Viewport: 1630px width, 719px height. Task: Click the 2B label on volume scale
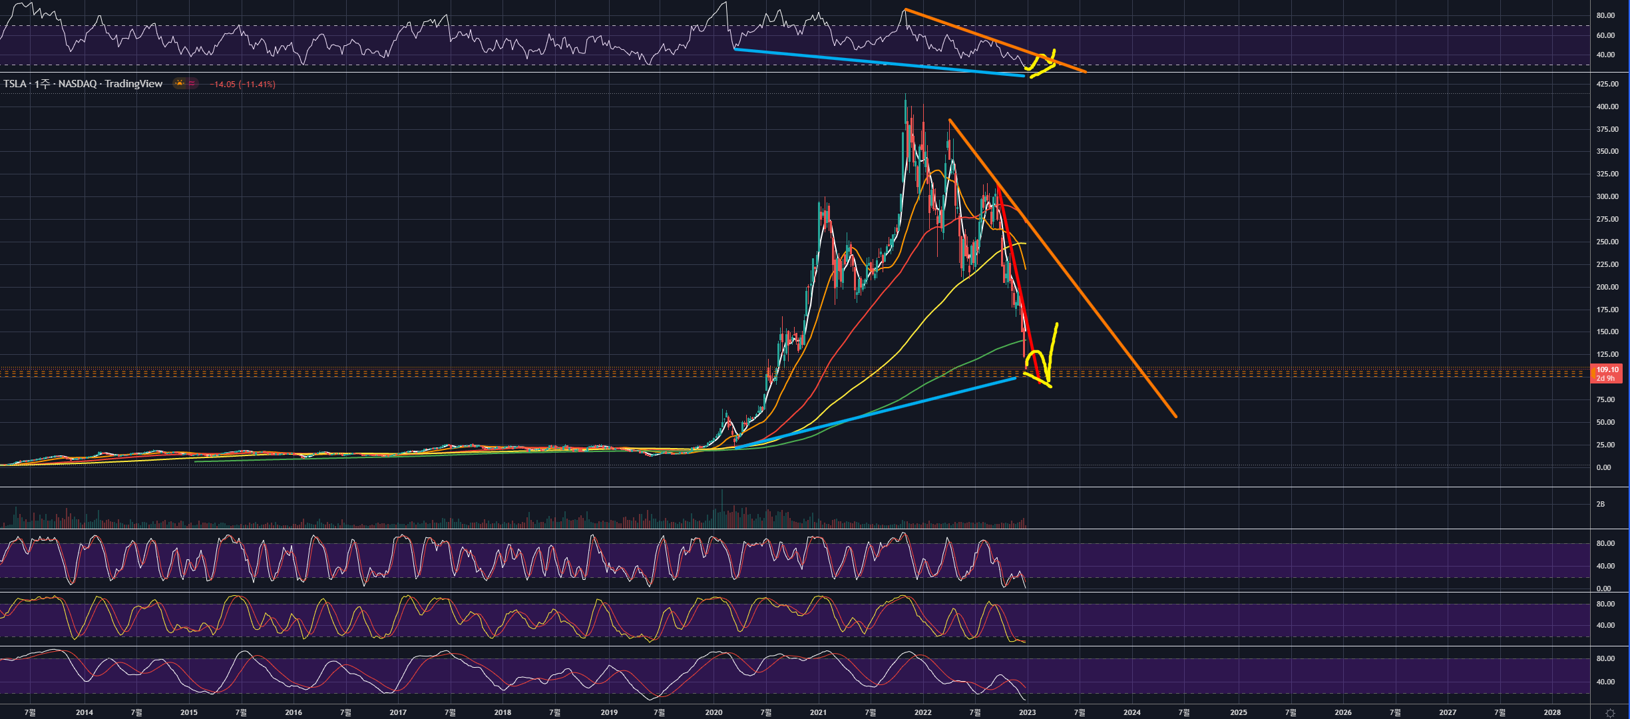pos(1600,504)
